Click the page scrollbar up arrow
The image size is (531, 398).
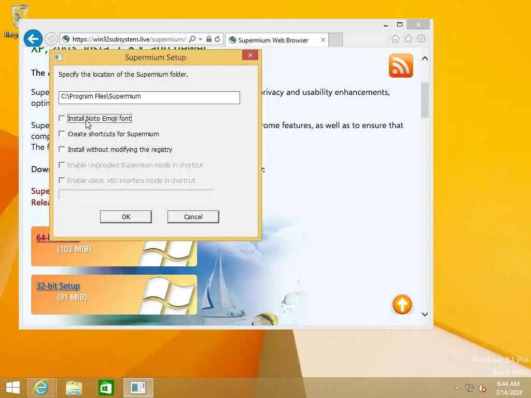pos(425,59)
